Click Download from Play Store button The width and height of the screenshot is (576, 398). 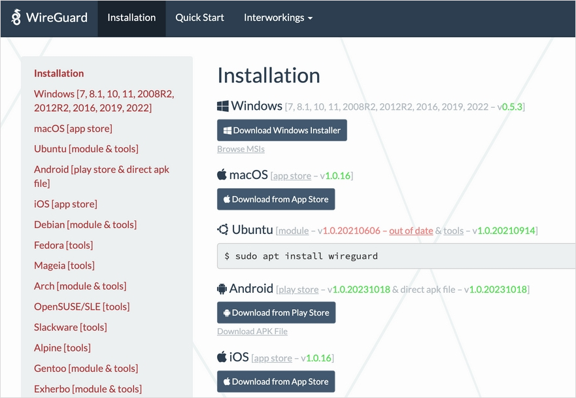coord(277,312)
